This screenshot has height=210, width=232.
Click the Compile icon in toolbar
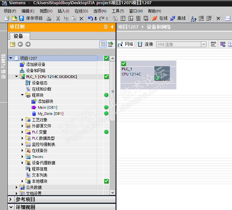115,18
